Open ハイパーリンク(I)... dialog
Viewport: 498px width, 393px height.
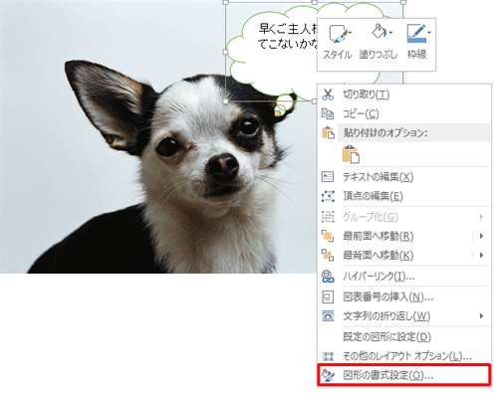[404, 277]
